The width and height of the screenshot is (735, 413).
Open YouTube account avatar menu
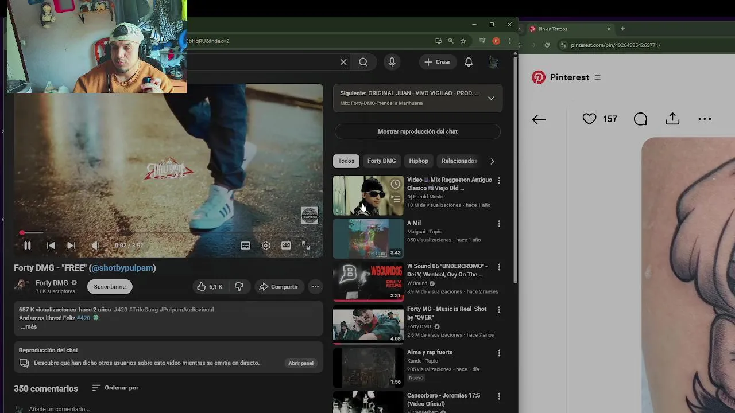click(x=493, y=62)
